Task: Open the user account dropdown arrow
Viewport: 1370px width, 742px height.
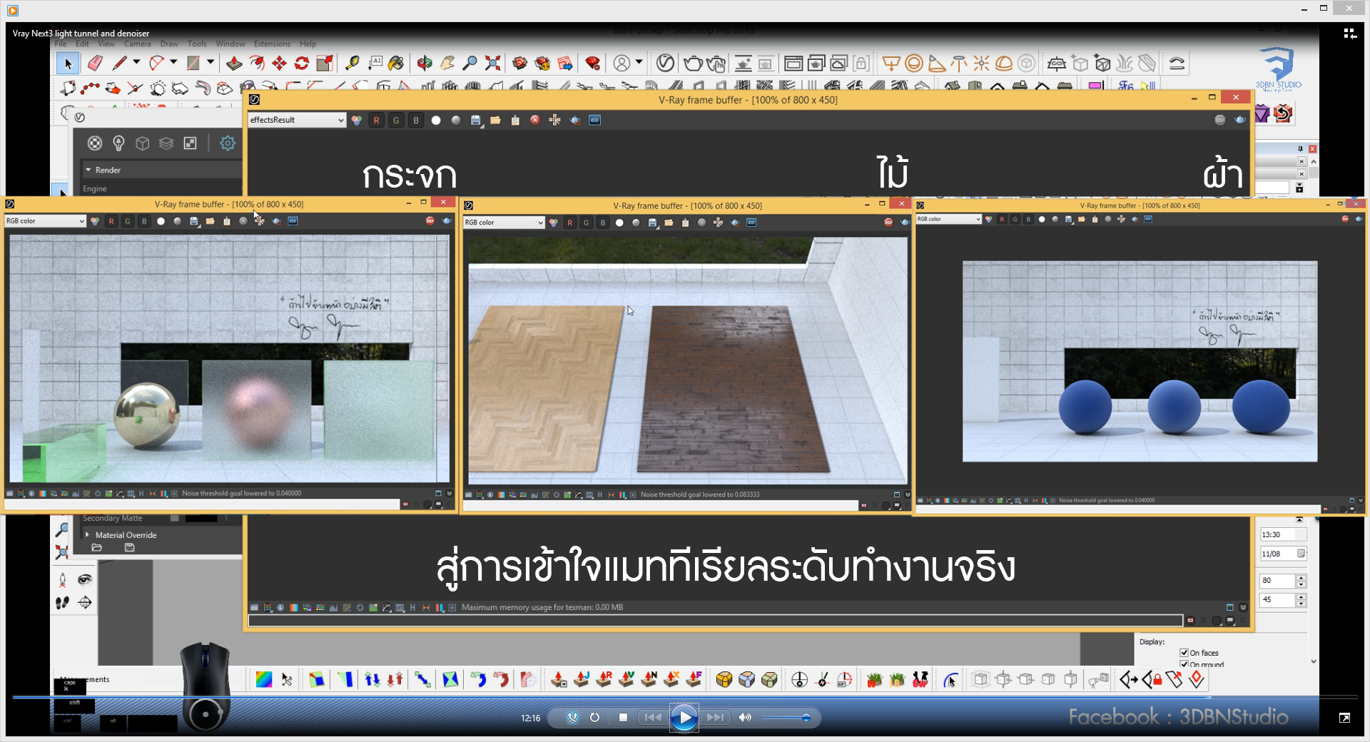Action: (639, 62)
